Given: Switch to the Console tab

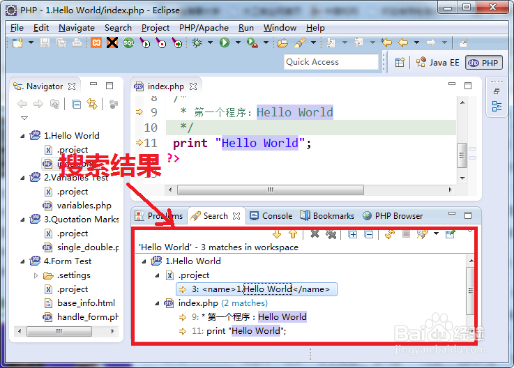Looking at the screenshot, I should click(271, 216).
